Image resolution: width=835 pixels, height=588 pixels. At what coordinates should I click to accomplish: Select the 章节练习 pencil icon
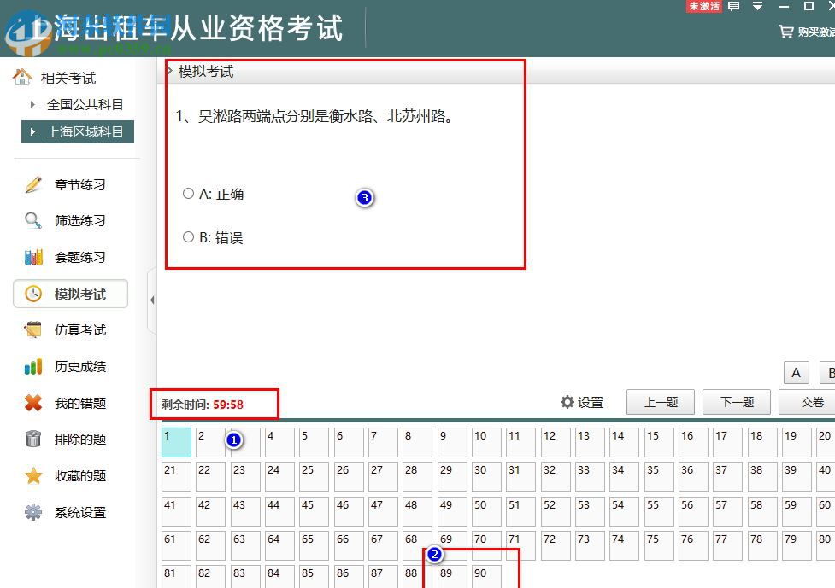[32, 184]
